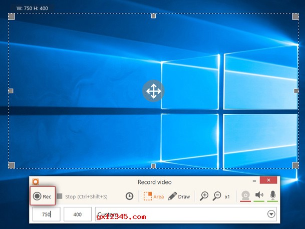Click the bottom-left selection handle
Image resolution: width=305 pixels, height=229 pixels.
(x=12, y=165)
